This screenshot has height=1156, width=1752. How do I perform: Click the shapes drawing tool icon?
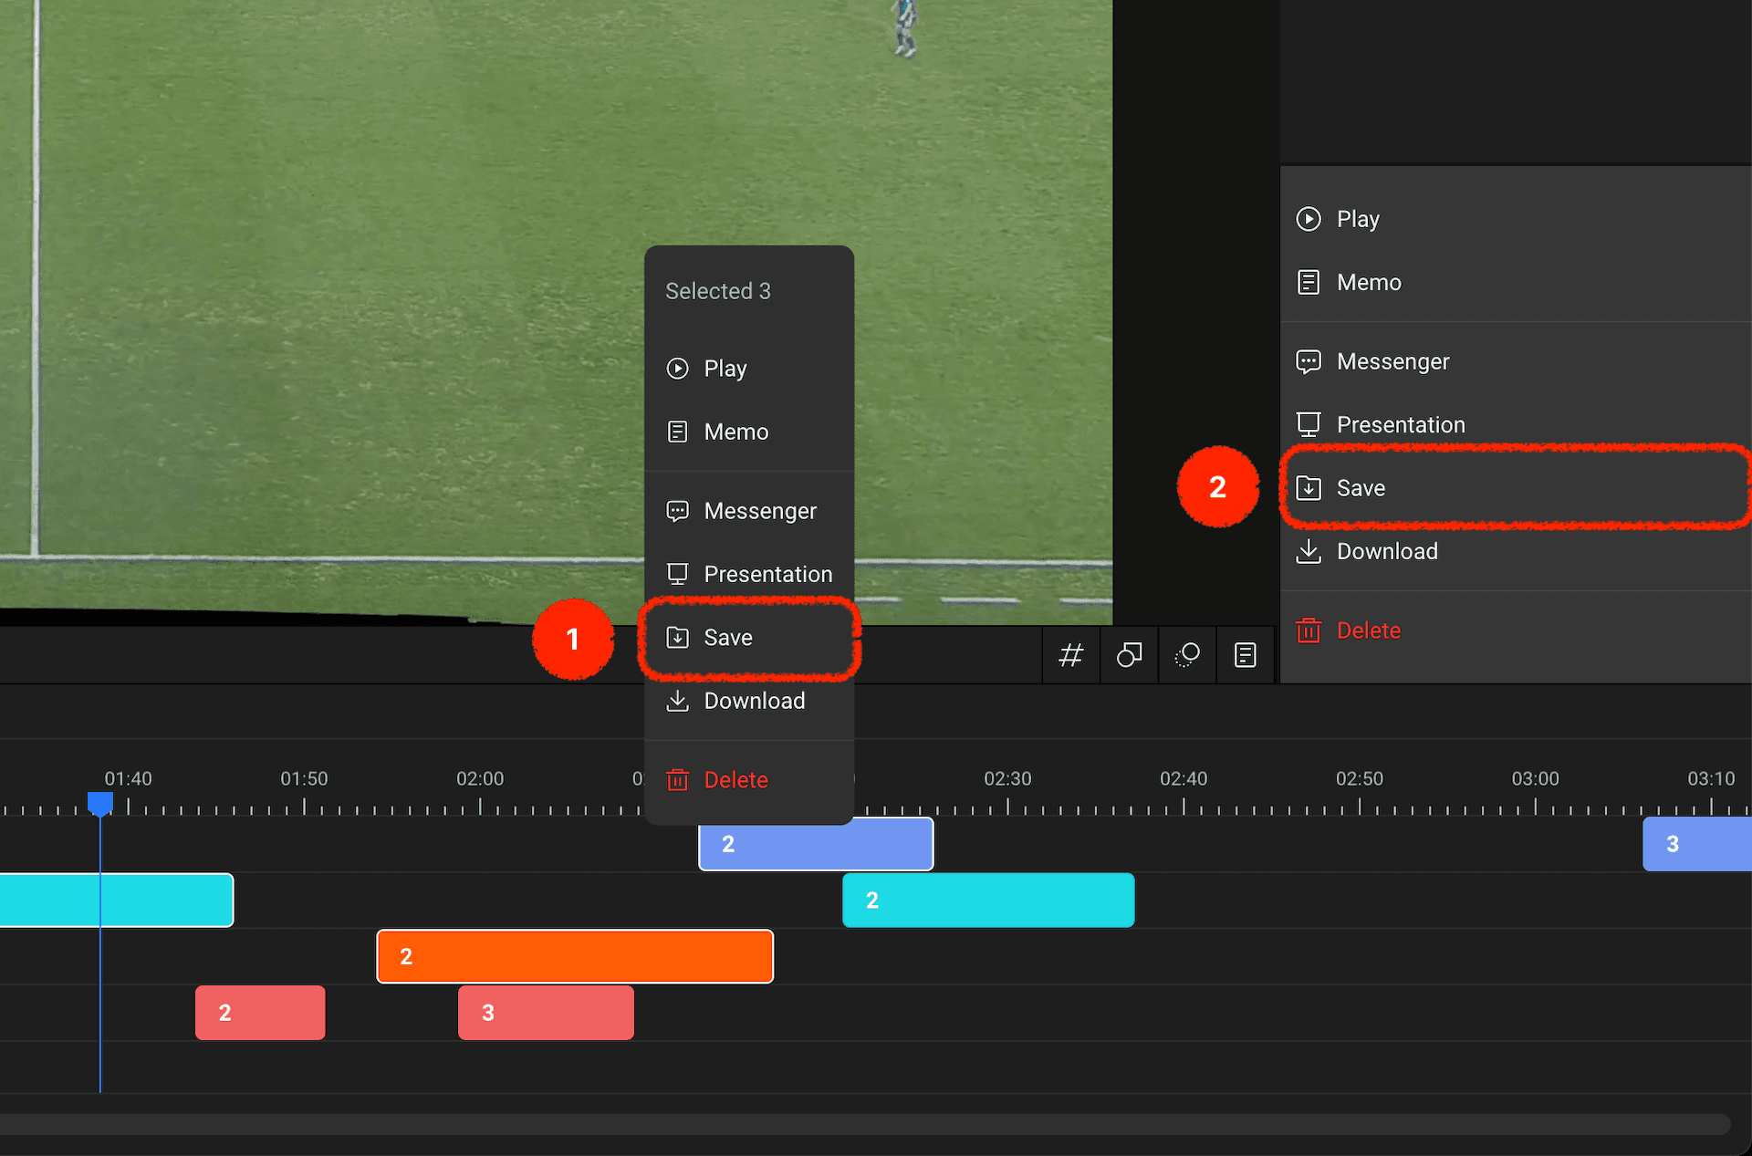tap(1129, 655)
